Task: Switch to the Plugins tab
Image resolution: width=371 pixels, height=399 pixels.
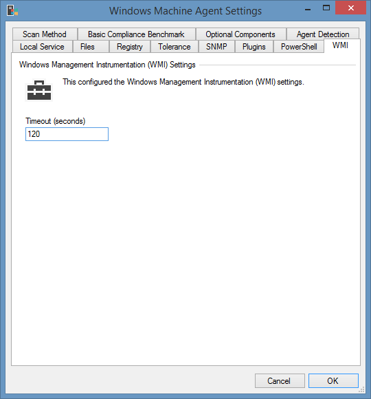Action: 254,47
